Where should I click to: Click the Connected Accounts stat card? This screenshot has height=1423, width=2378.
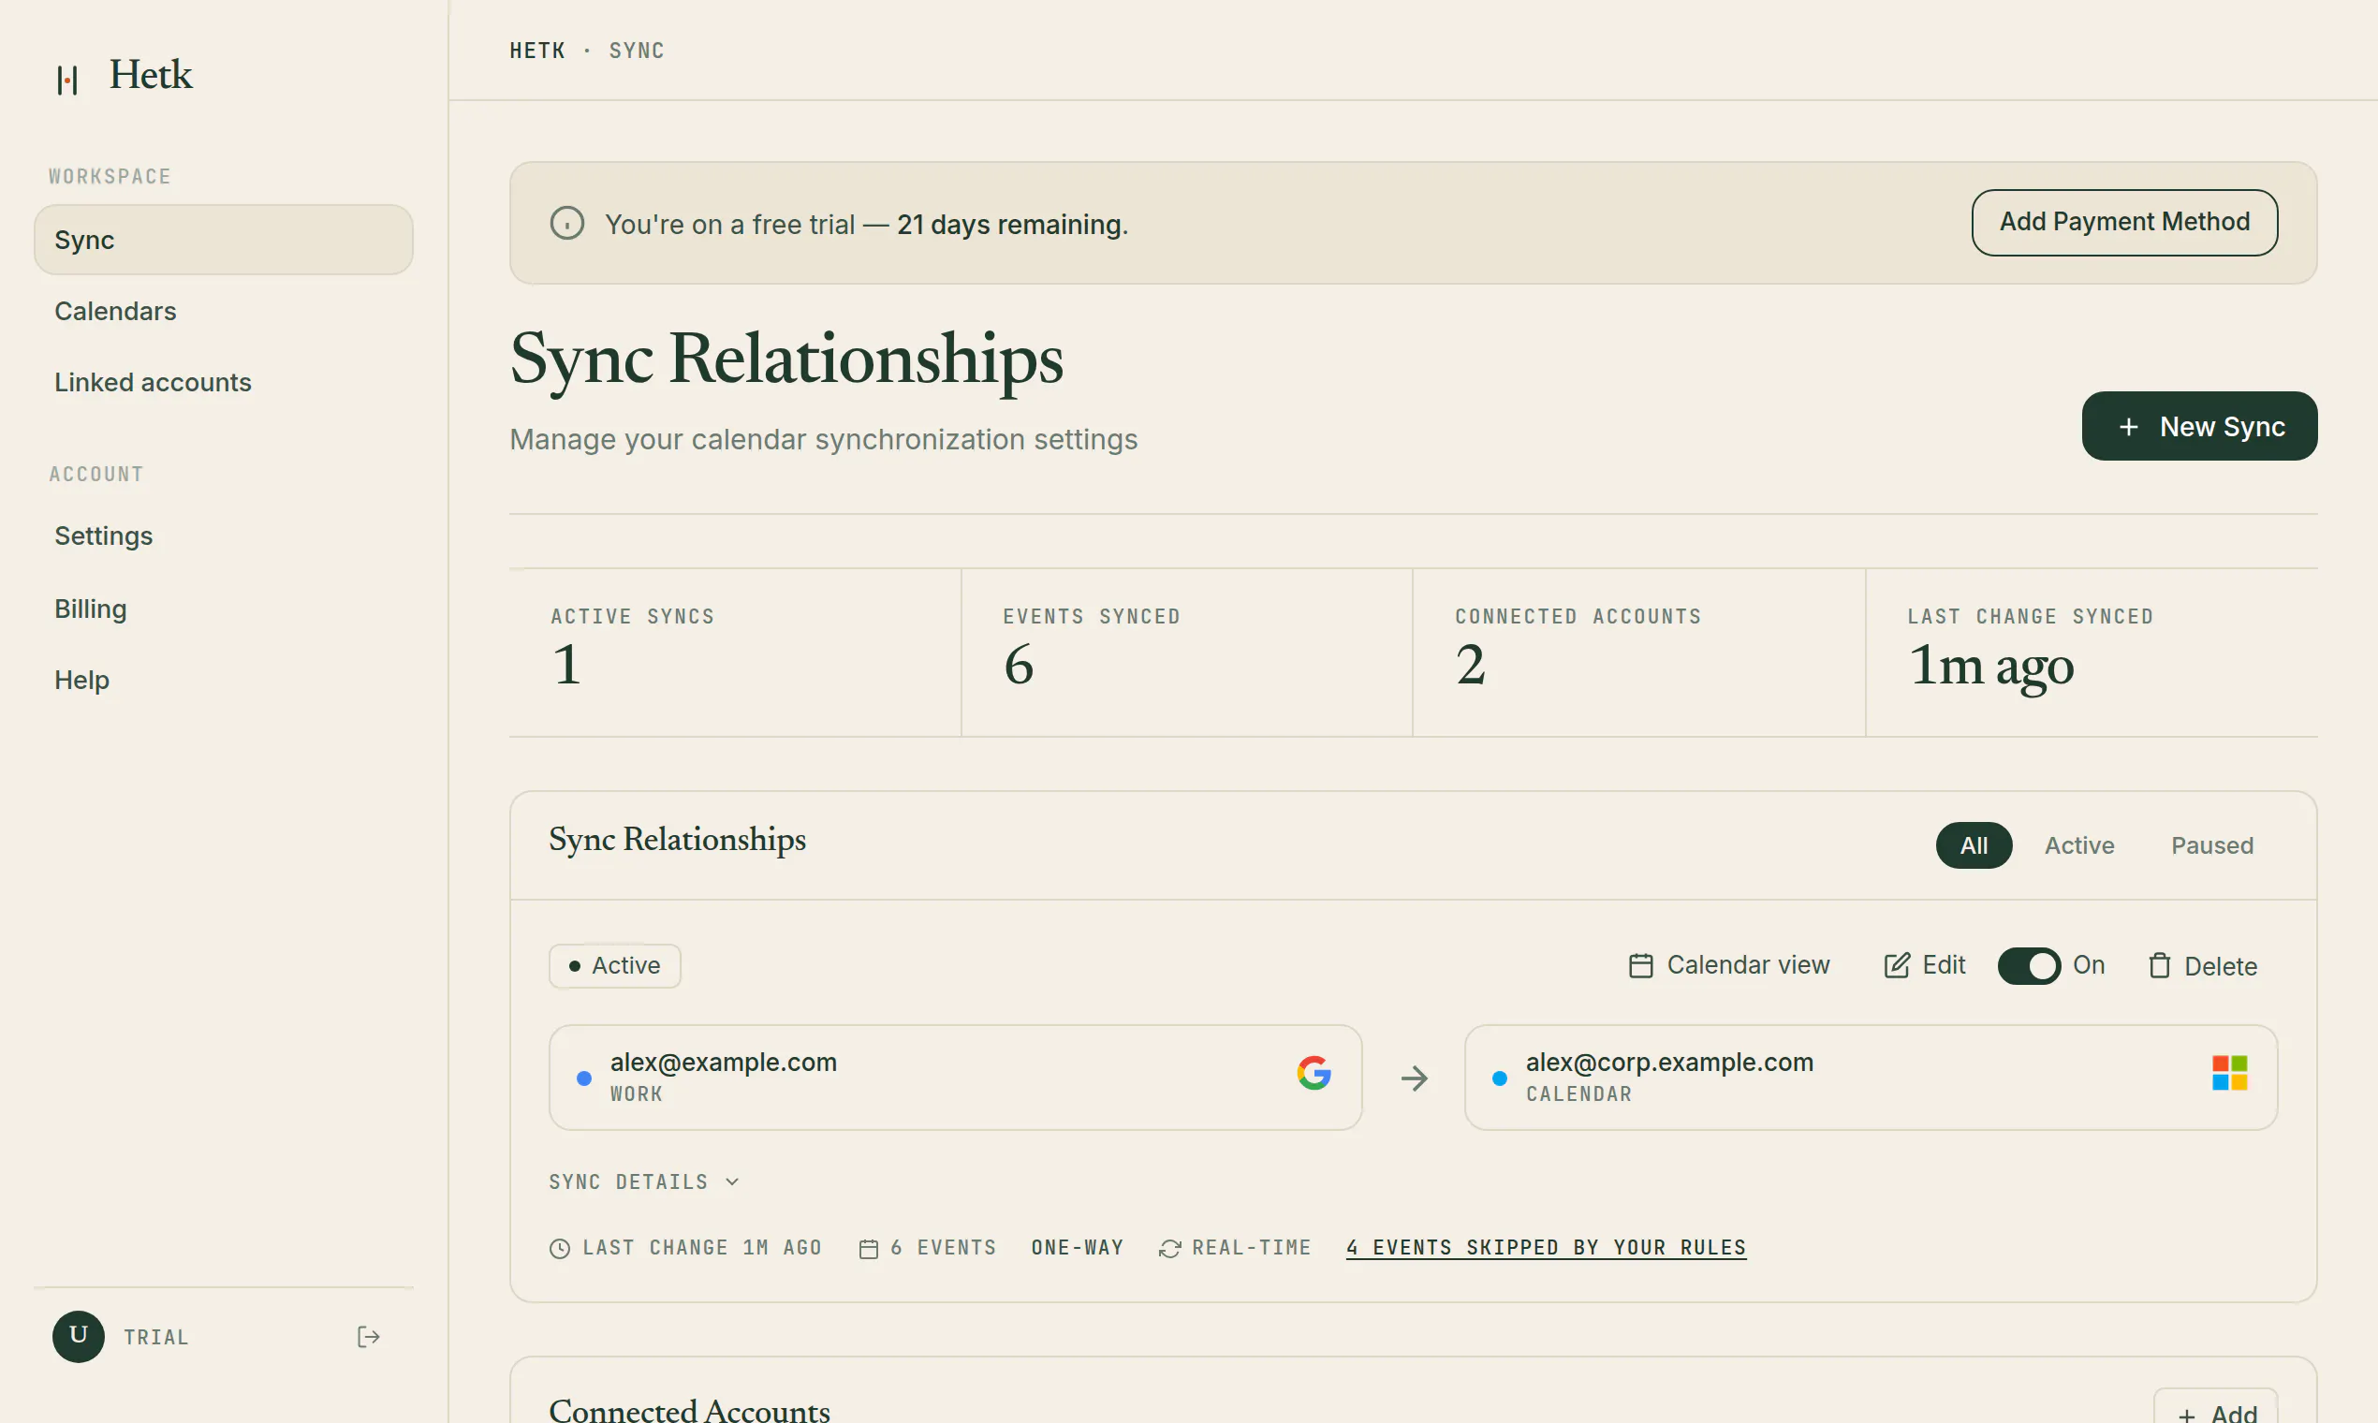pos(1638,653)
